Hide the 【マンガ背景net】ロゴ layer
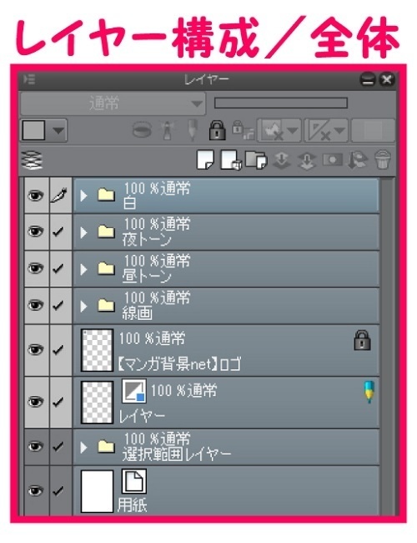This screenshot has width=417, height=543. point(36,350)
